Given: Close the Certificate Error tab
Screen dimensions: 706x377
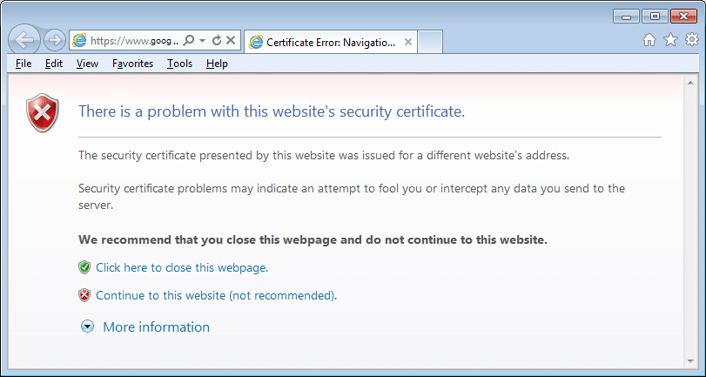Looking at the screenshot, I should click(408, 43).
